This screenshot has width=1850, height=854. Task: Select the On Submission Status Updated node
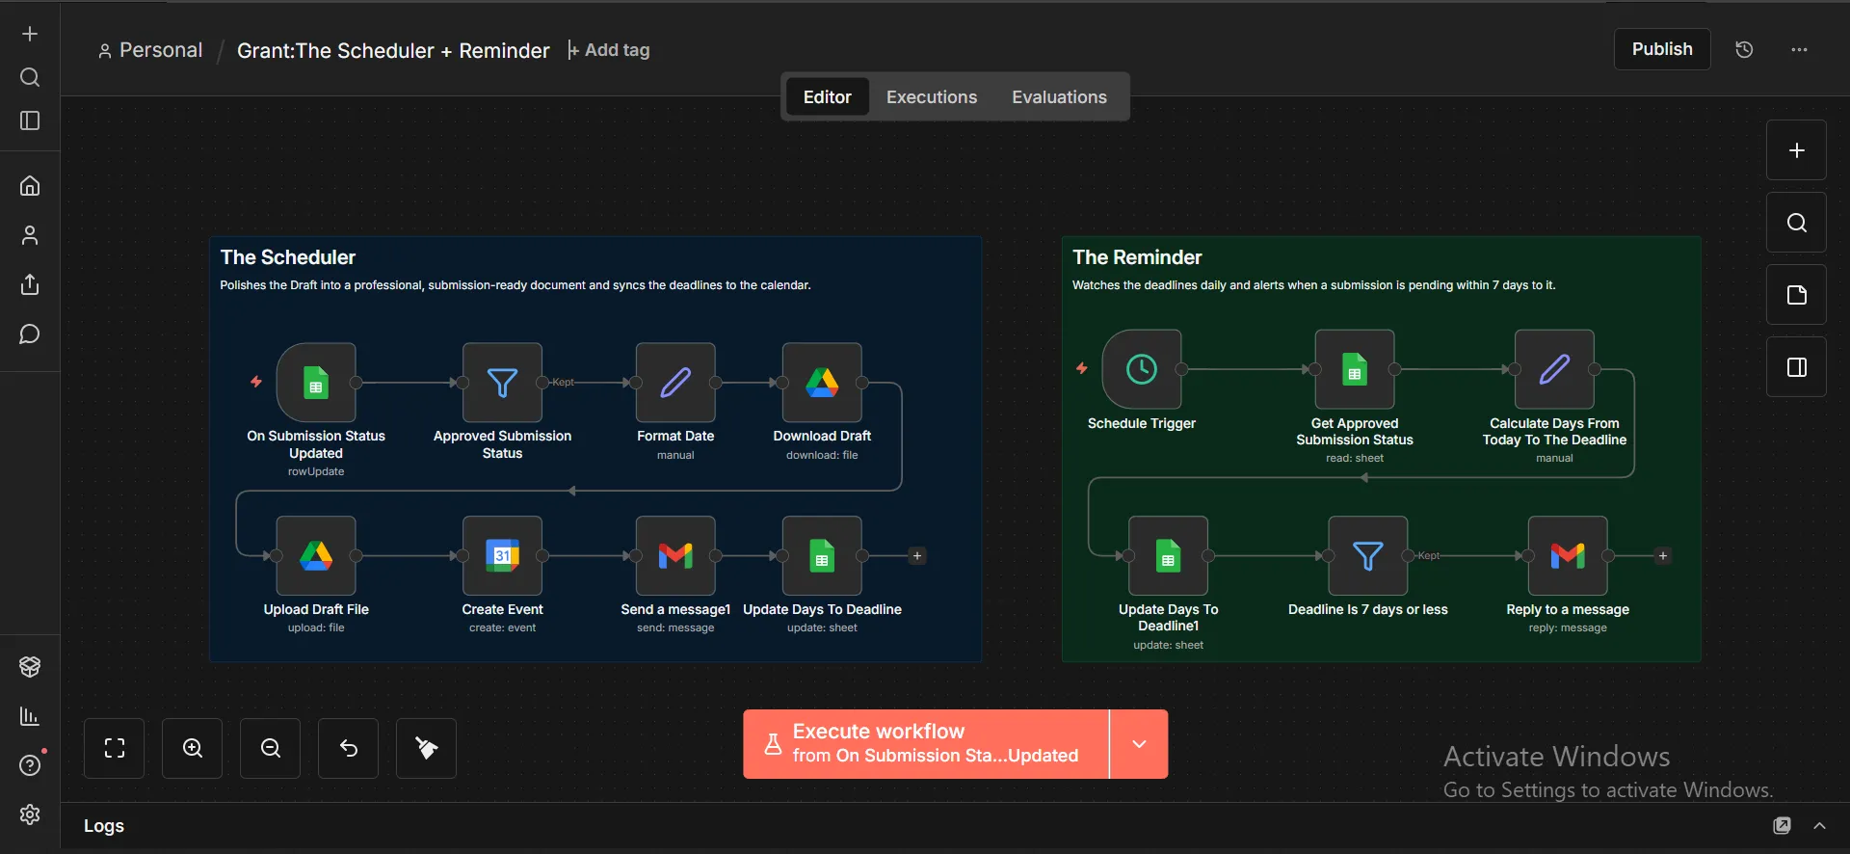pos(316,383)
